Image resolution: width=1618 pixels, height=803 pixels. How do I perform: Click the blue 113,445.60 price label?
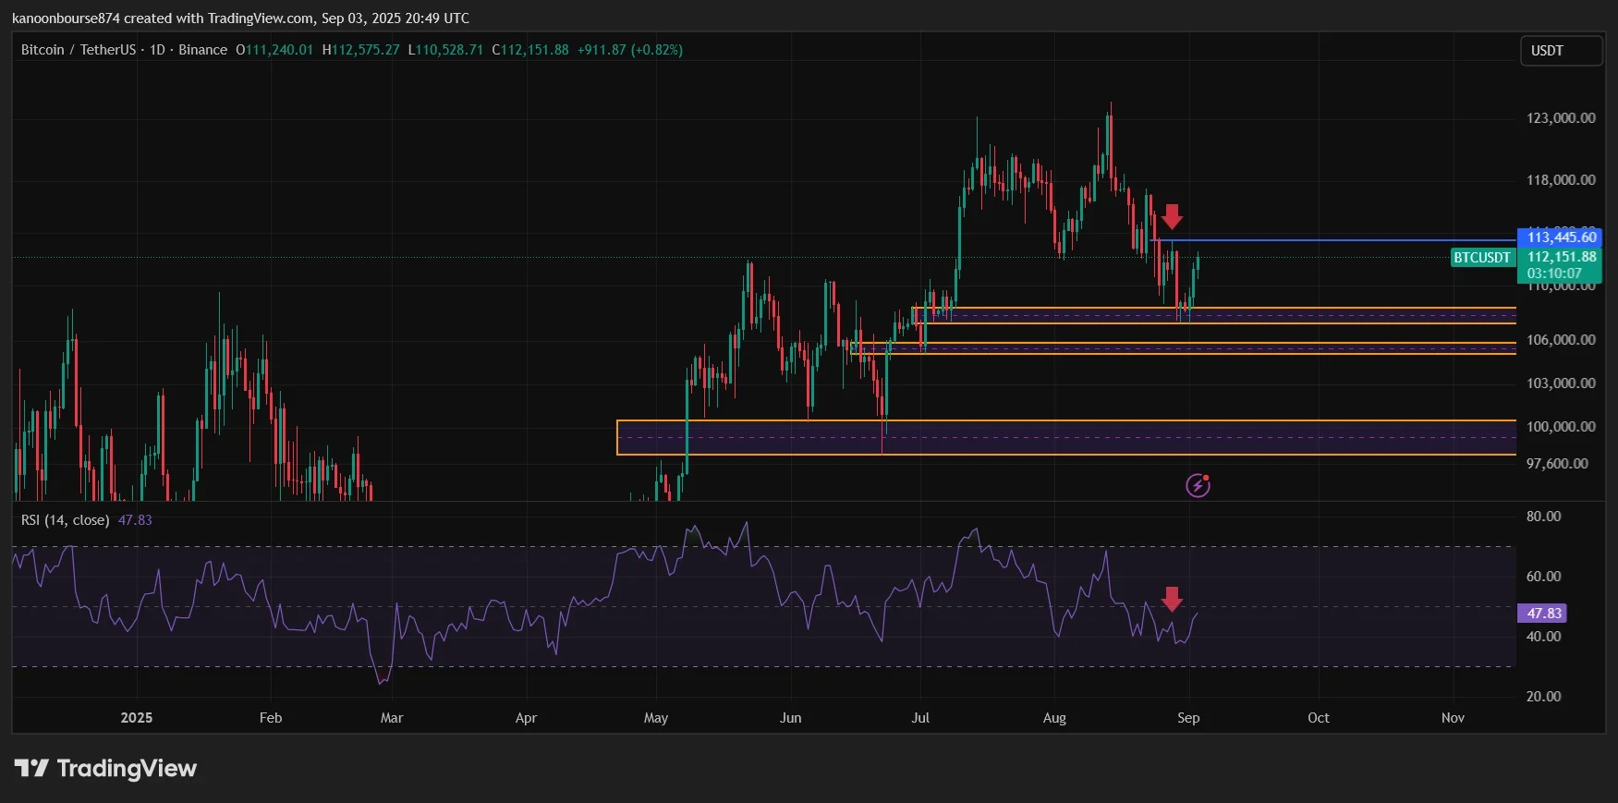[1560, 237]
